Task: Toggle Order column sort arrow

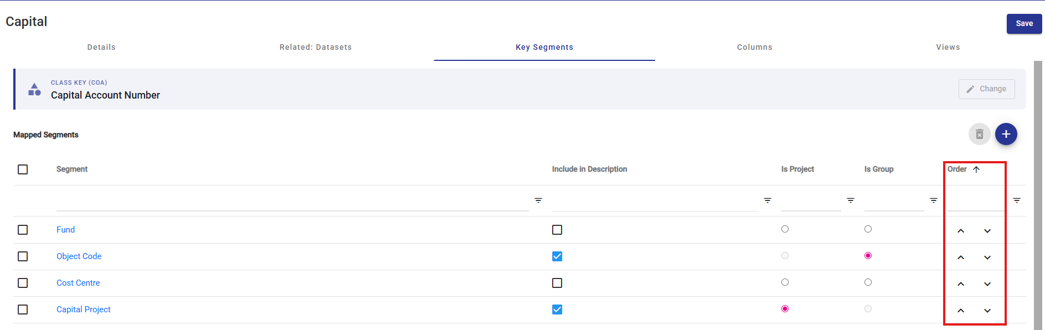Action: pos(976,169)
